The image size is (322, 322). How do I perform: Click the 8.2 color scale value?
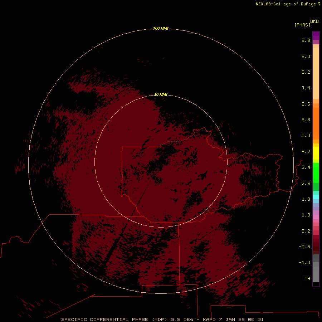coord(306,72)
